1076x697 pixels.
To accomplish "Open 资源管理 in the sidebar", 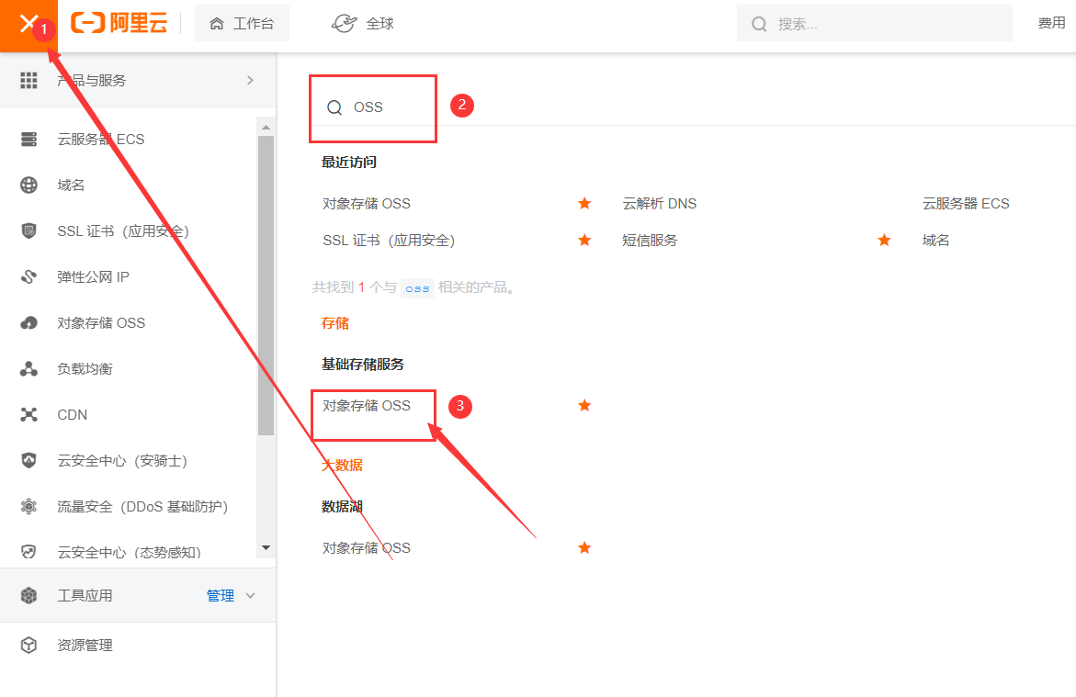I will (85, 645).
